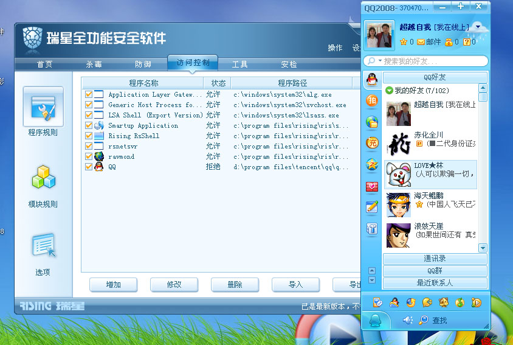Click the 修改 modify button
513x345 pixels.
coord(174,285)
